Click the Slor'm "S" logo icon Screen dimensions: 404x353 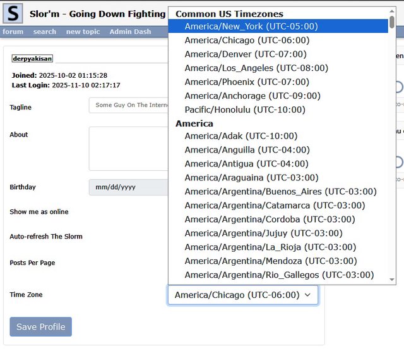pos(13,13)
